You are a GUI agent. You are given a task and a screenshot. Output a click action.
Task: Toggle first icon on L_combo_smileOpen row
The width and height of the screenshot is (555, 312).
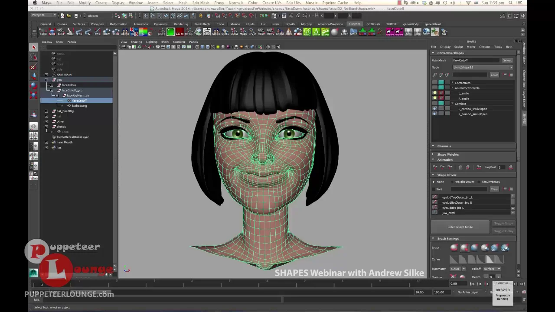coord(435,109)
